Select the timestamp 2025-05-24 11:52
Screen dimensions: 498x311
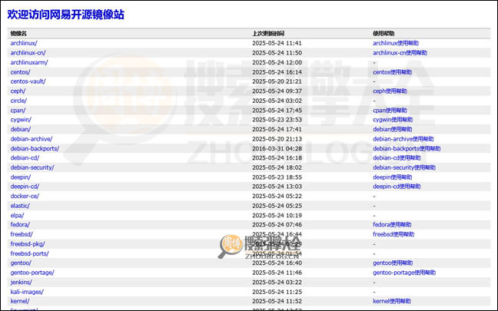coord(277,301)
